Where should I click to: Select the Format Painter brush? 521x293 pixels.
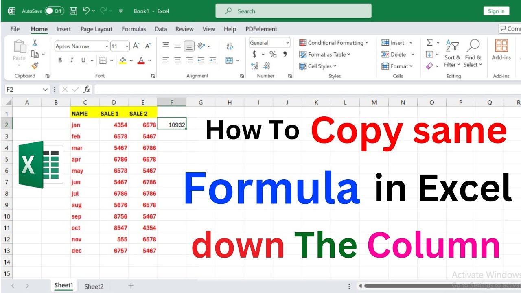click(35, 66)
